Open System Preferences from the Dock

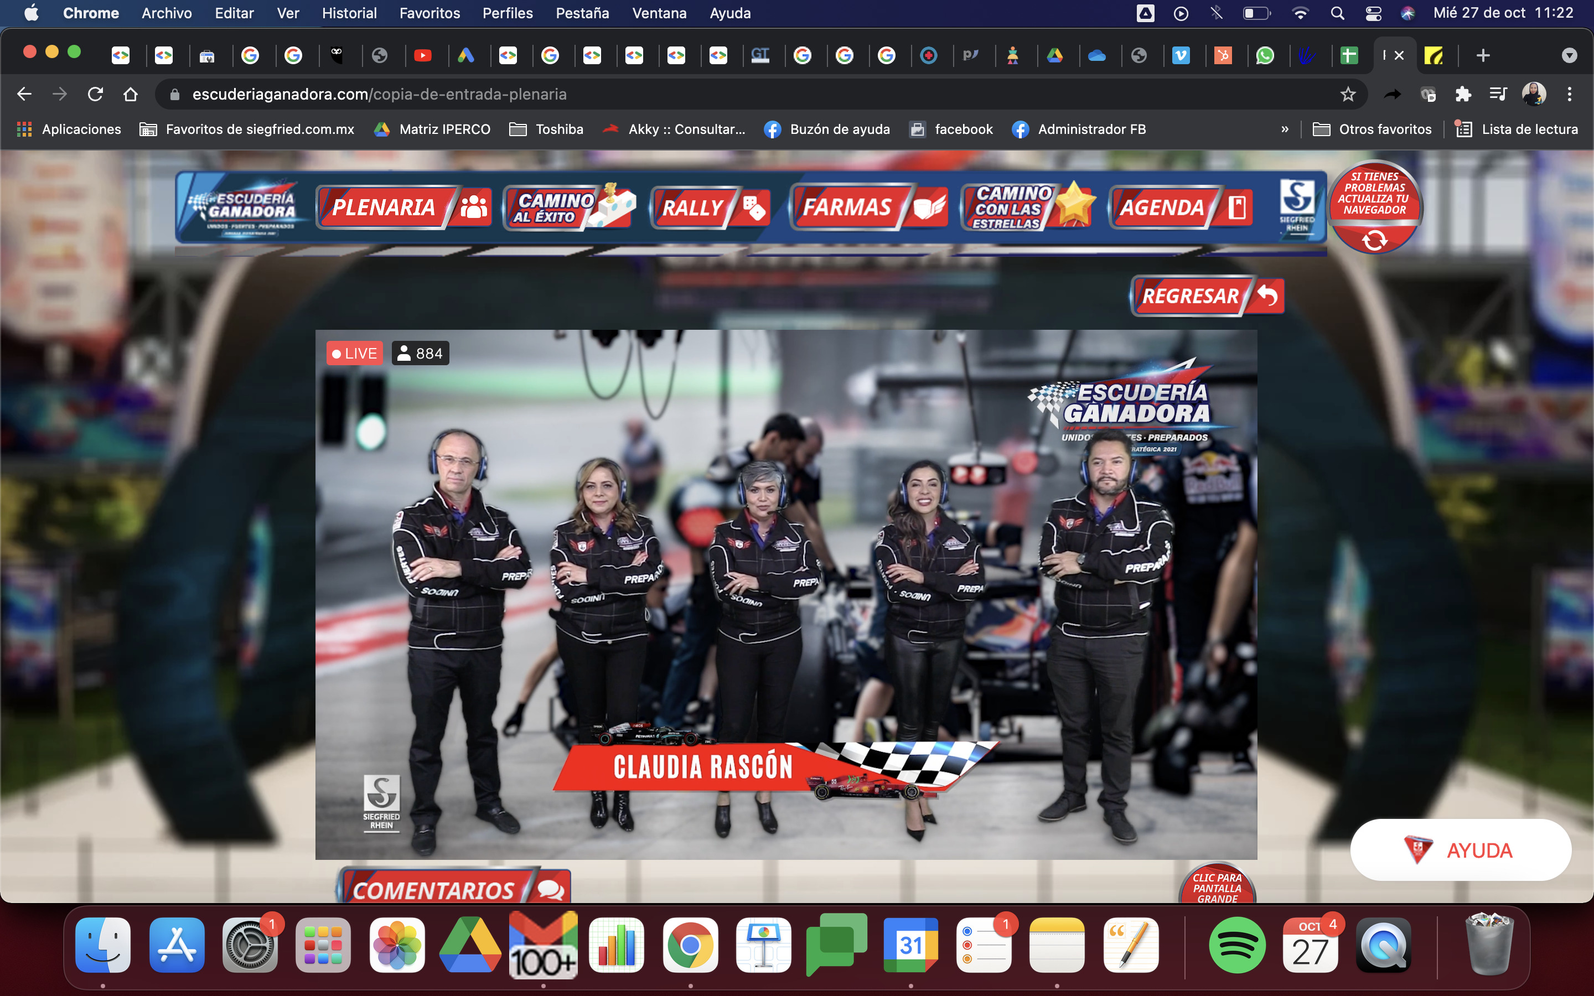250,945
